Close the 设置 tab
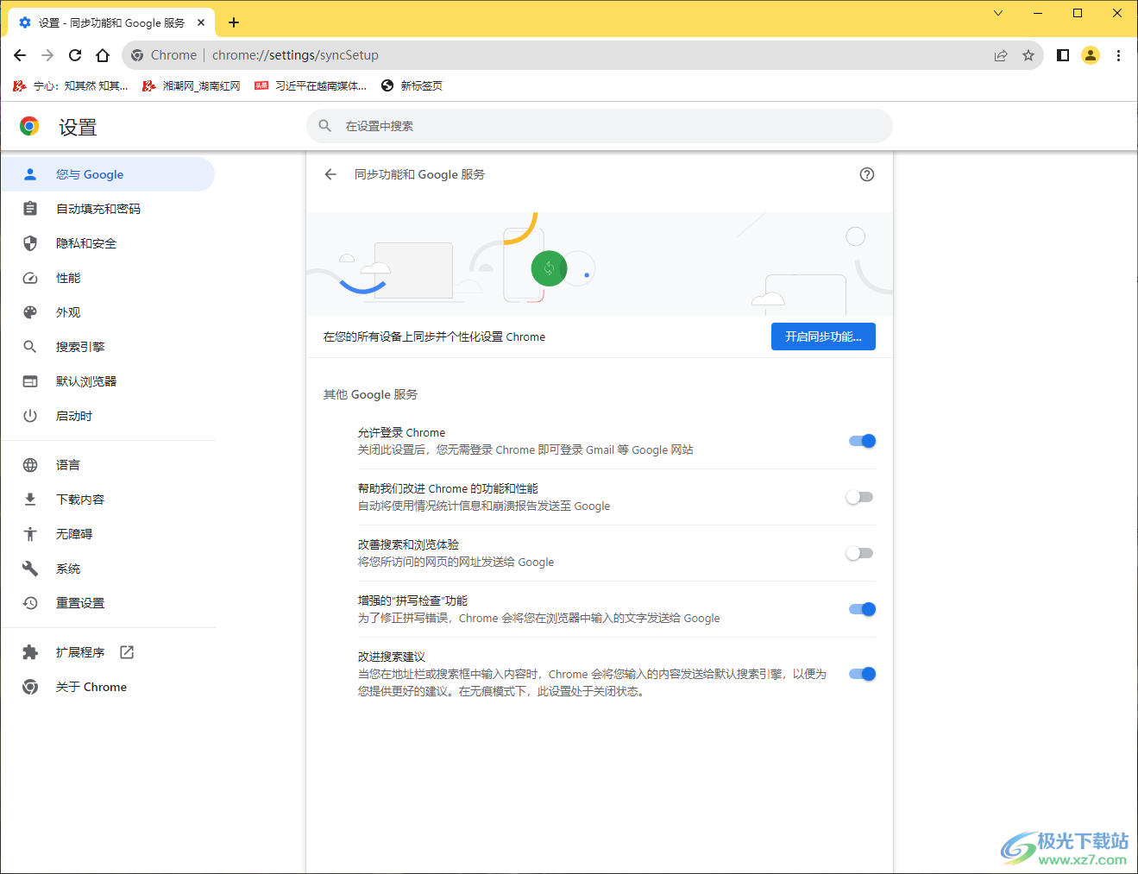 201,22
